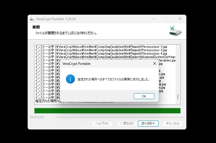Click OK in the VeraCrypt Portable dialog
This screenshot has height=143, width=216.
tap(144, 96)
